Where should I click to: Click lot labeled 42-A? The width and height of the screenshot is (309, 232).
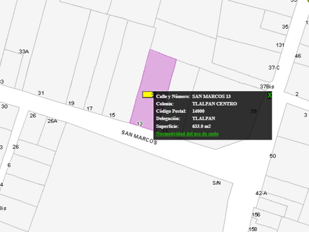click(261, 193)
